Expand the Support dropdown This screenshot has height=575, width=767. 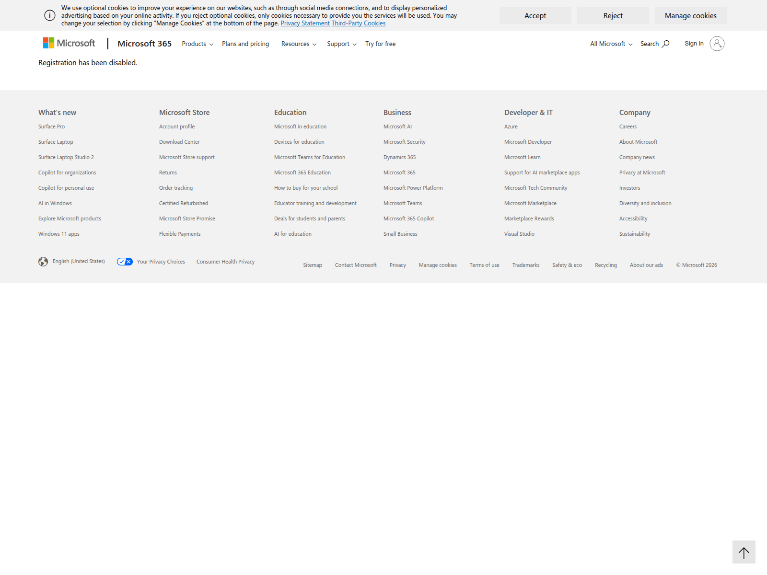(x=342, y=44)
